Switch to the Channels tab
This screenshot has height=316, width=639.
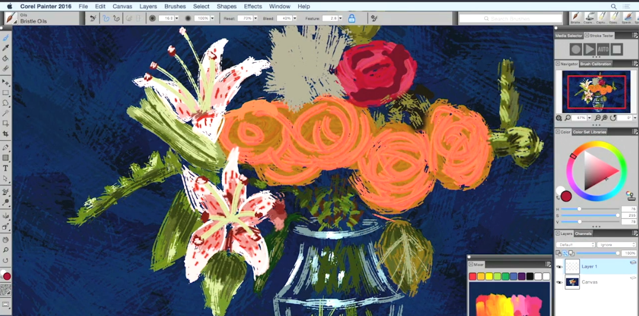pos(583,234)
